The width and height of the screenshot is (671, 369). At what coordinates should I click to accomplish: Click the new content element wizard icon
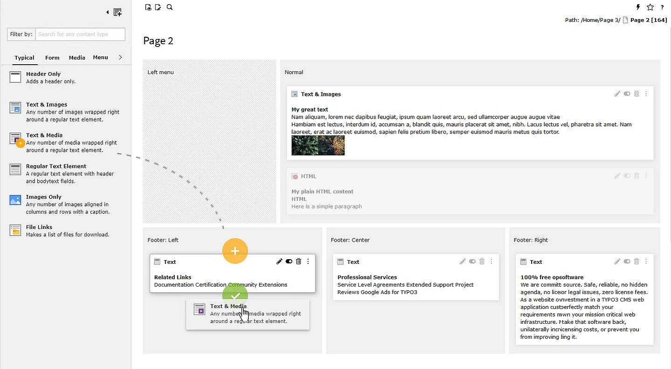117,13
